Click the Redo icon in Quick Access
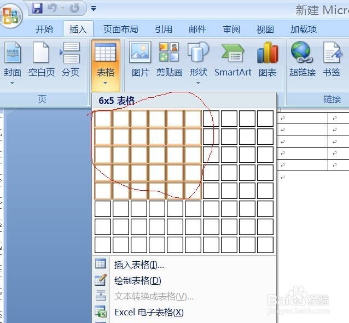This screenshot has width=349, height=323. pyautogui.click(x=74, y=8)
